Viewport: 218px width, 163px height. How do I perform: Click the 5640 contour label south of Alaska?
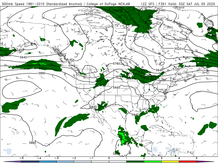coord(23,57)
